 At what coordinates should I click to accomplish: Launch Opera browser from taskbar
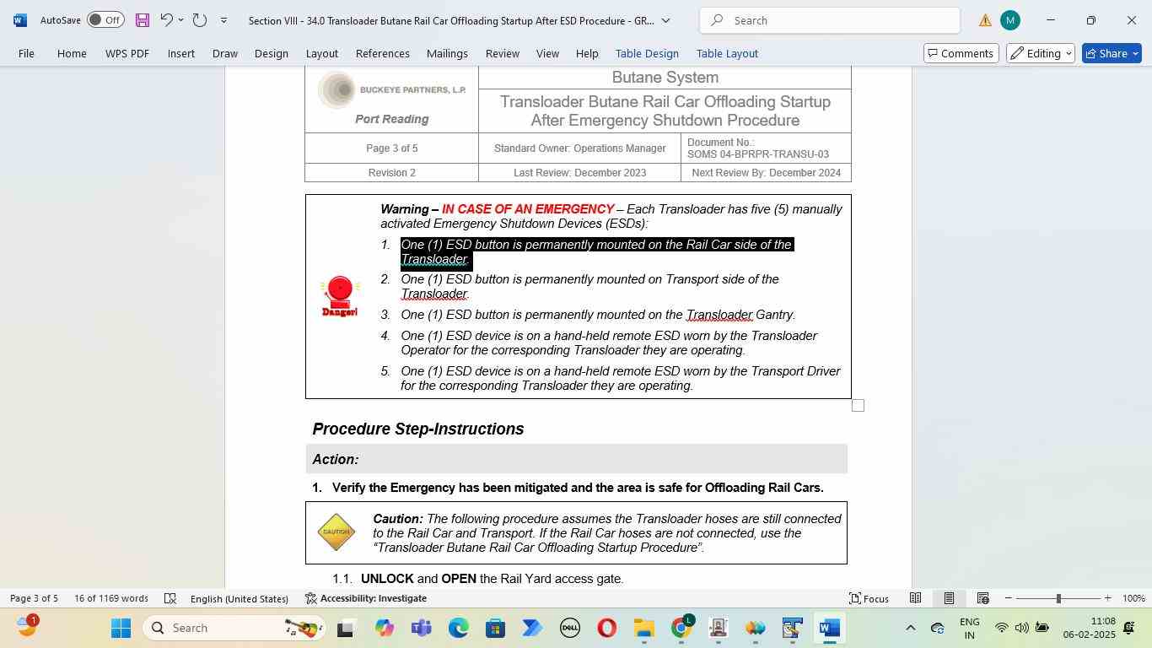(606, 628)
